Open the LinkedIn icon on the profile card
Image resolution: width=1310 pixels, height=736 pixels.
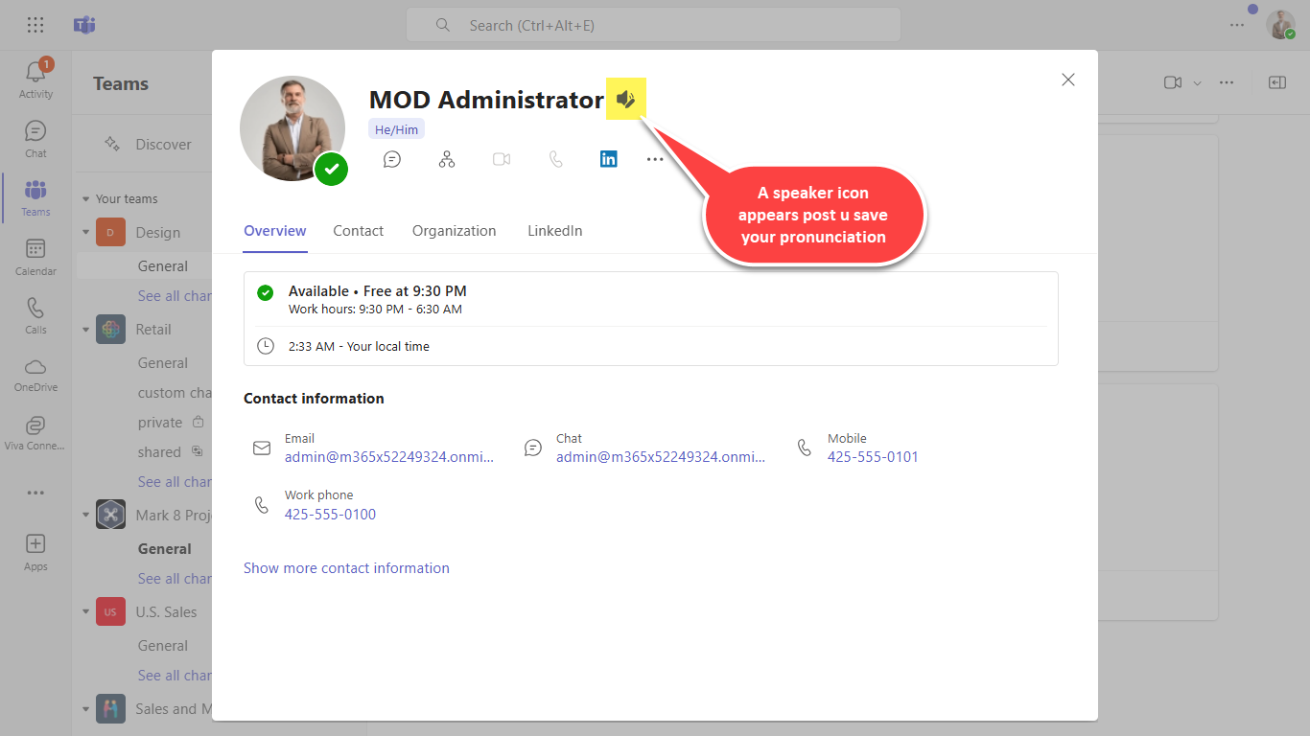coord(609,159)
